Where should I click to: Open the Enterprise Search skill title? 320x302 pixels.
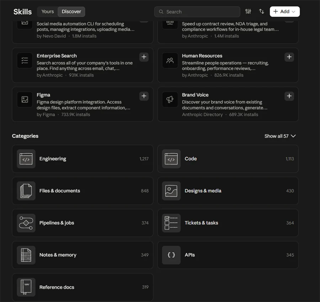coord(57,56)
